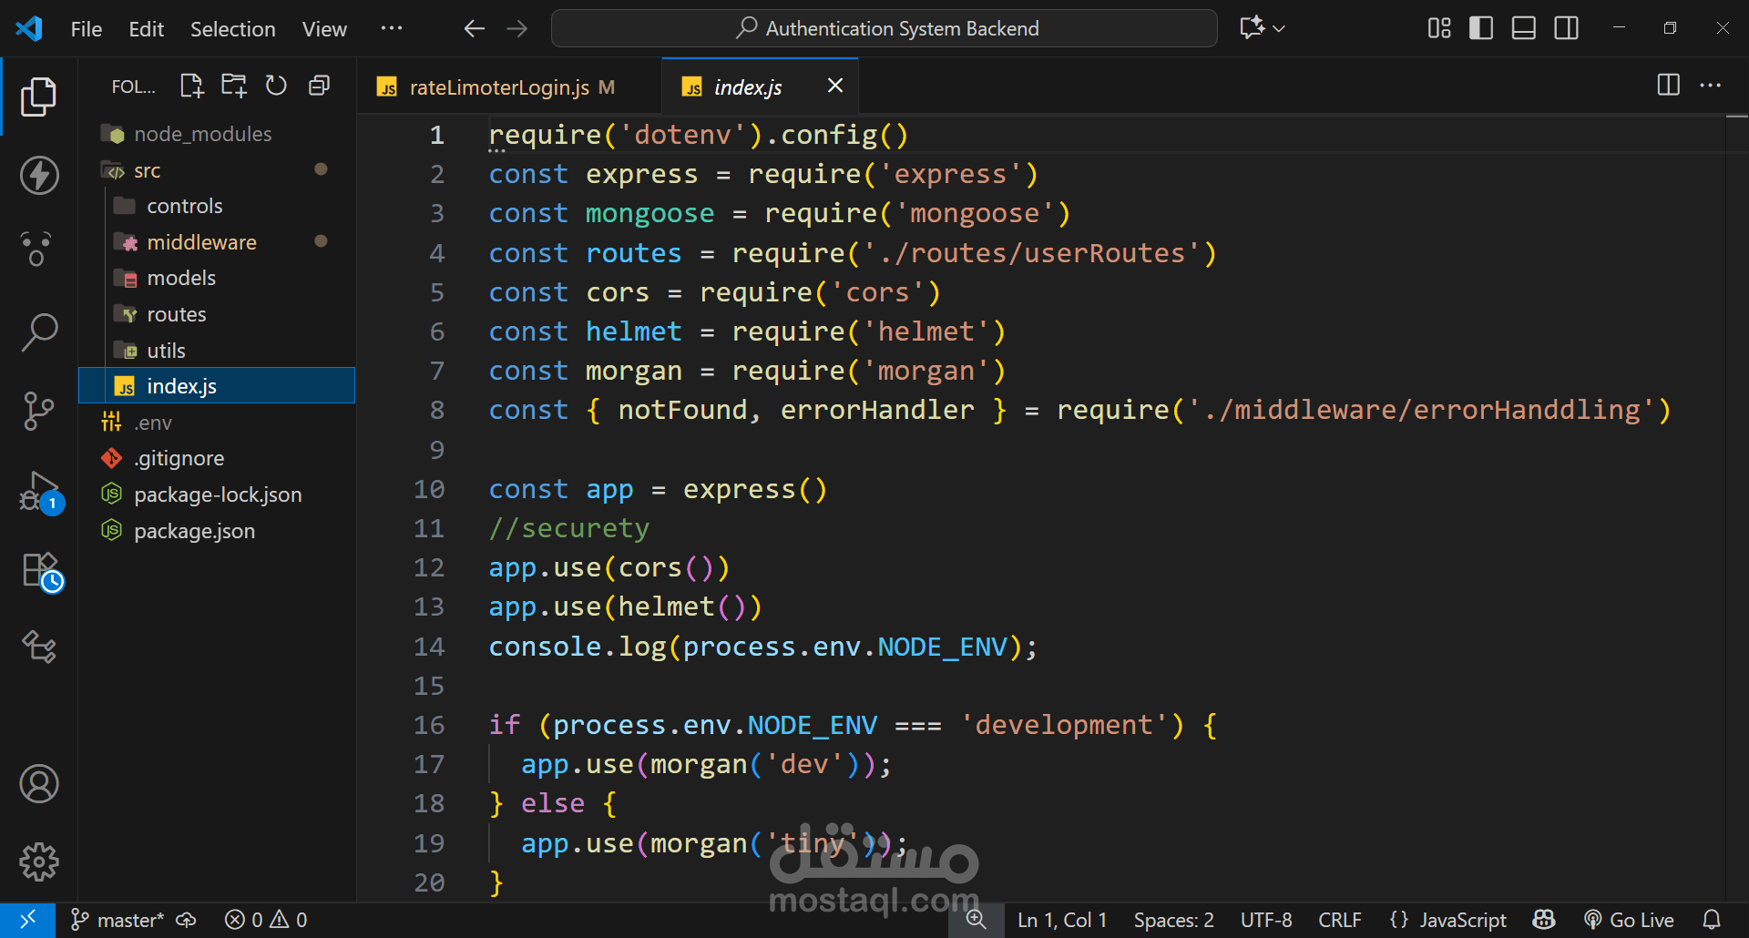Click Ln 1, Col 1 position indicator
This screenshot has width=1749, height=938.
[1062, 920]
